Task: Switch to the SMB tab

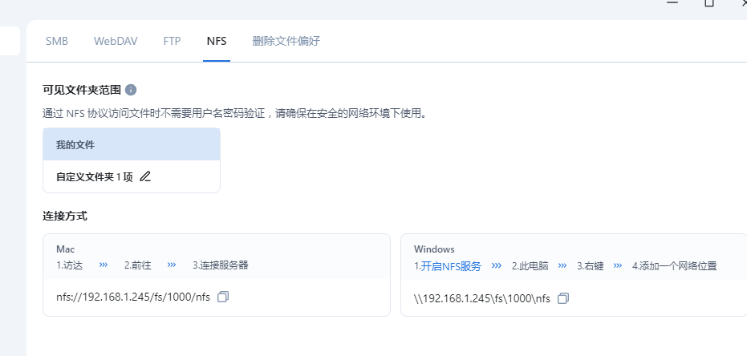Action: coord(57,41)
